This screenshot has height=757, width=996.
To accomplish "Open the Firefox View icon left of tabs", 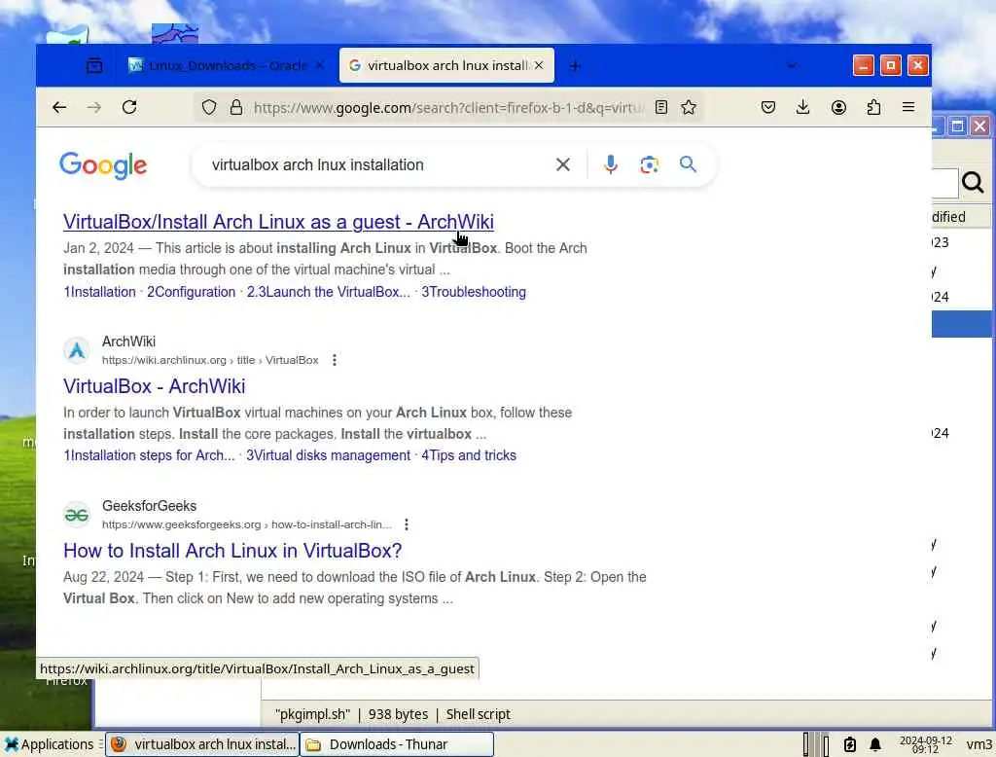I will [94, 65].
